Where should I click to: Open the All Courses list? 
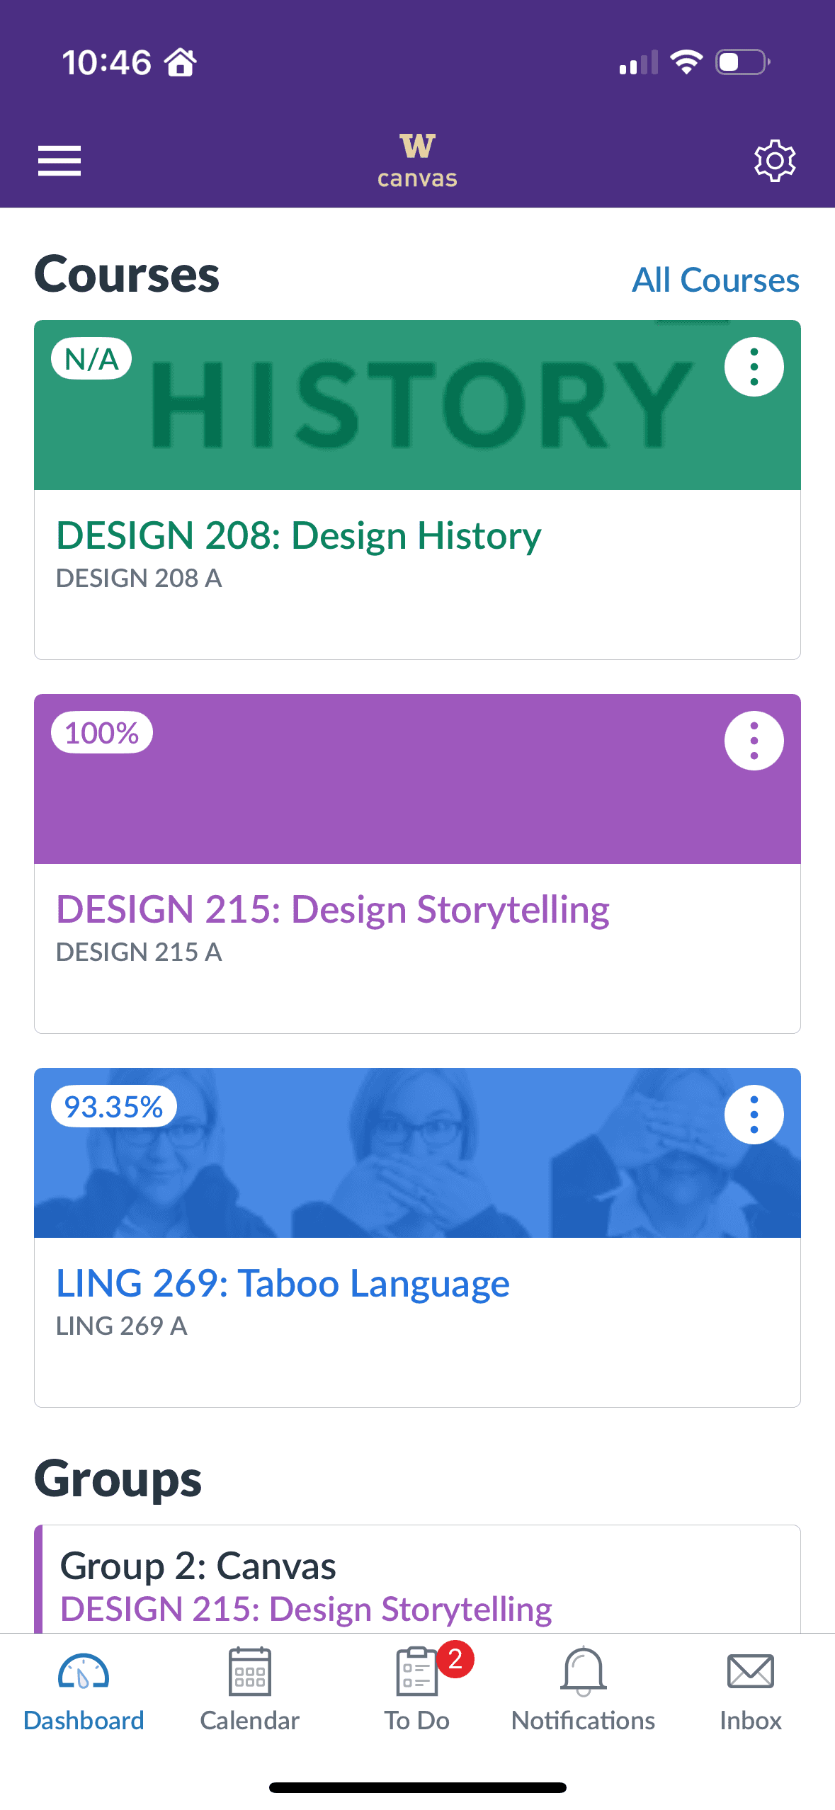tap(715, 280)
